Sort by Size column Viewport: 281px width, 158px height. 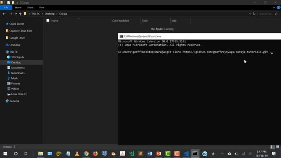[174, 21]
